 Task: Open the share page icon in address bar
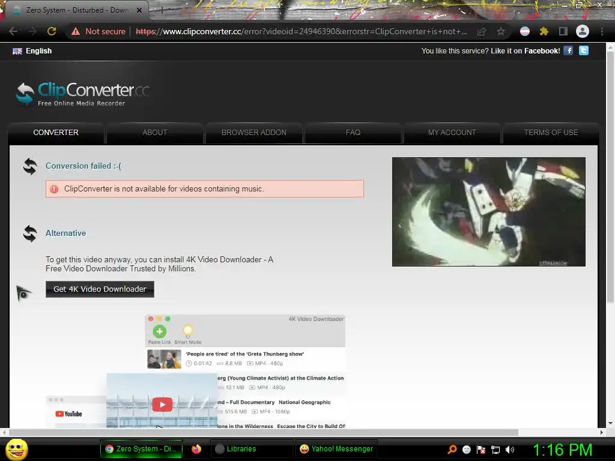pos(482,31)
